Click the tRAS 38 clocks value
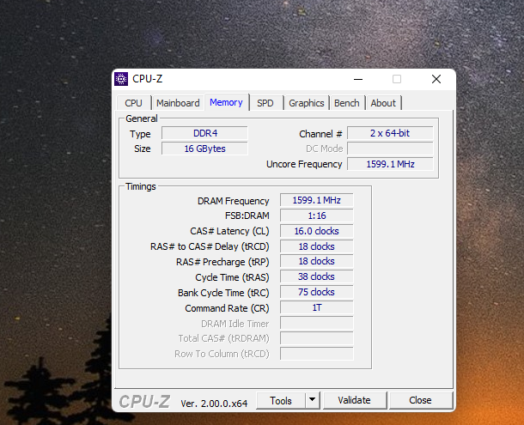Screen dimensions: 524x425 point(316,276)
